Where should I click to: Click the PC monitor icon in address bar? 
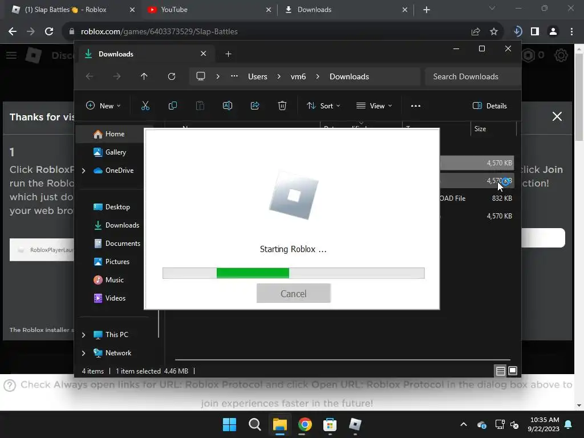(201, 76)
